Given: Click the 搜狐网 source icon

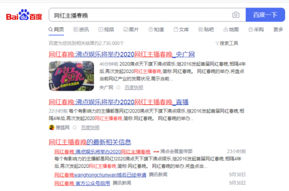Looking at the screenshot, I should pyautogui.click(x=52, y=127).
